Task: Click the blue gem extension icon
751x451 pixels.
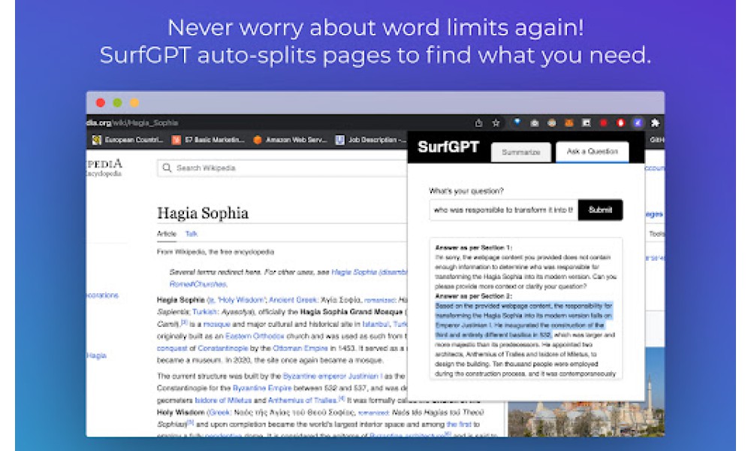Action: [x=517, y=123]
